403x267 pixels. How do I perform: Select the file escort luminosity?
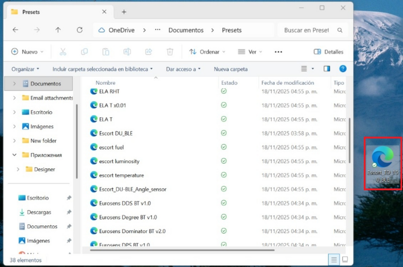(119, 161)
